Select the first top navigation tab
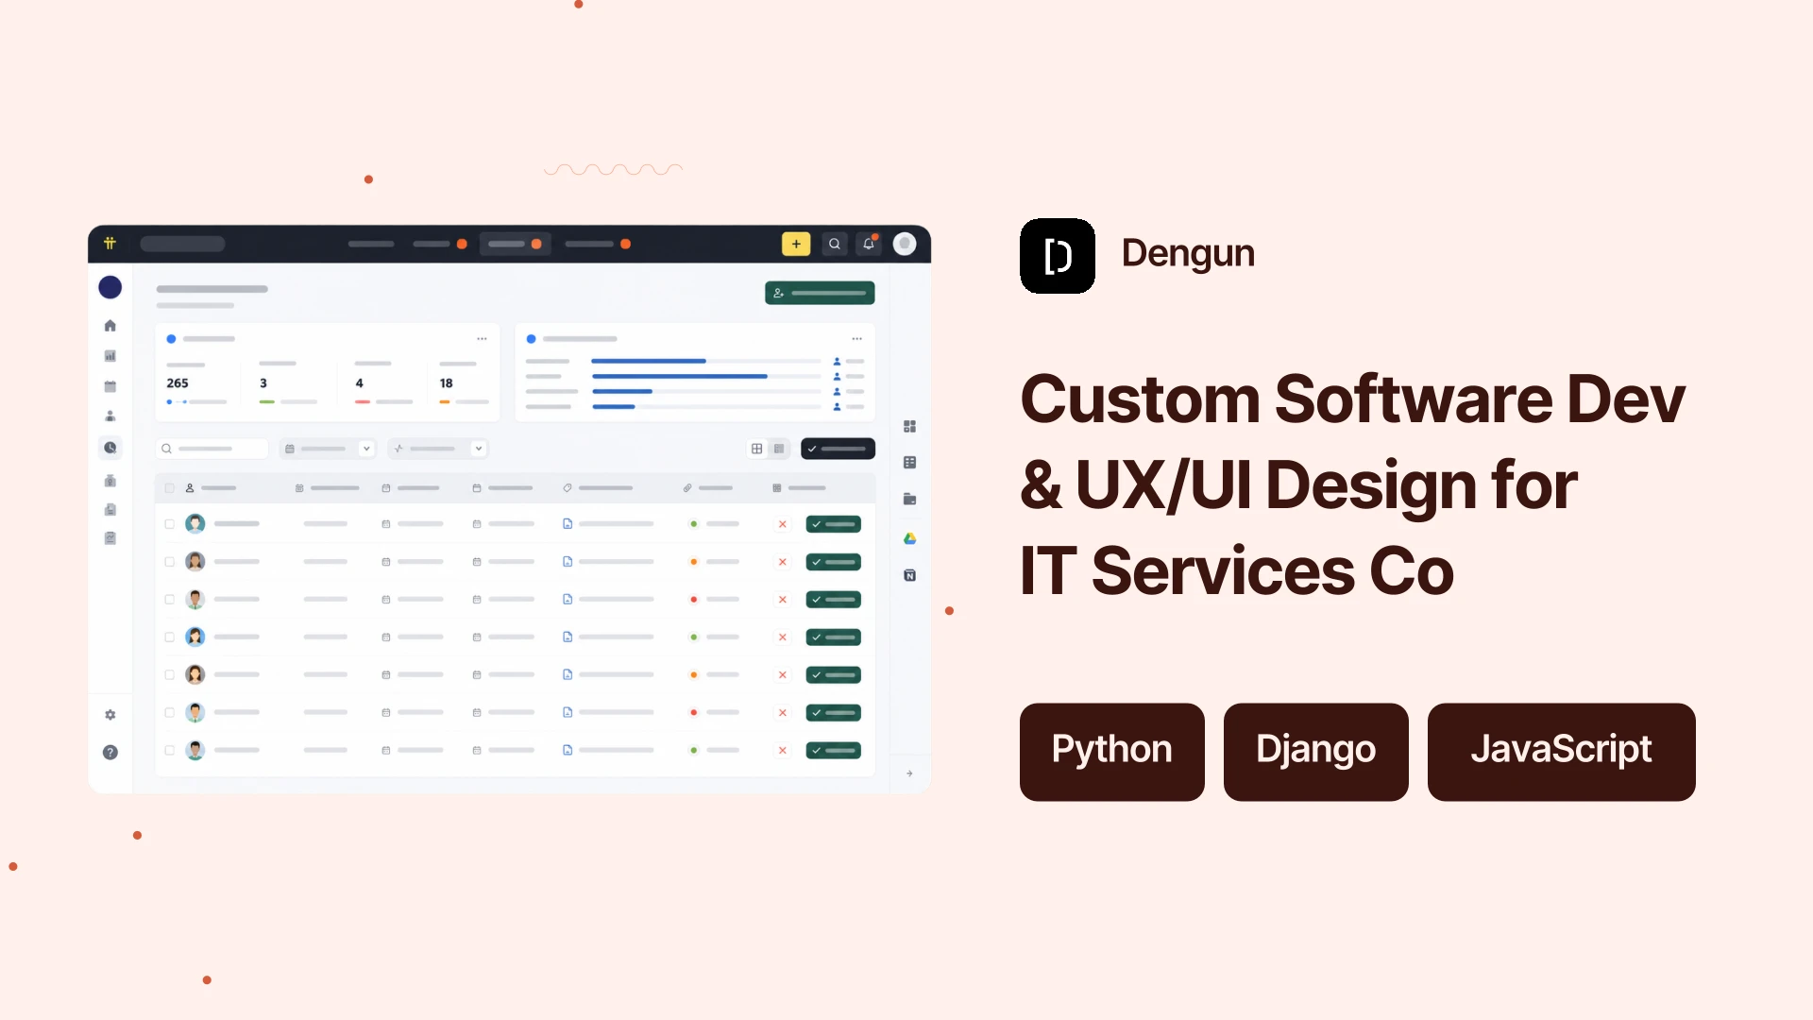Viewport: 1813px width, 1020px height. point(371,244)
